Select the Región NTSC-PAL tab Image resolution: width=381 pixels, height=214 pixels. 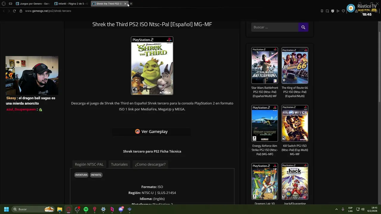[x=89, y=164]
